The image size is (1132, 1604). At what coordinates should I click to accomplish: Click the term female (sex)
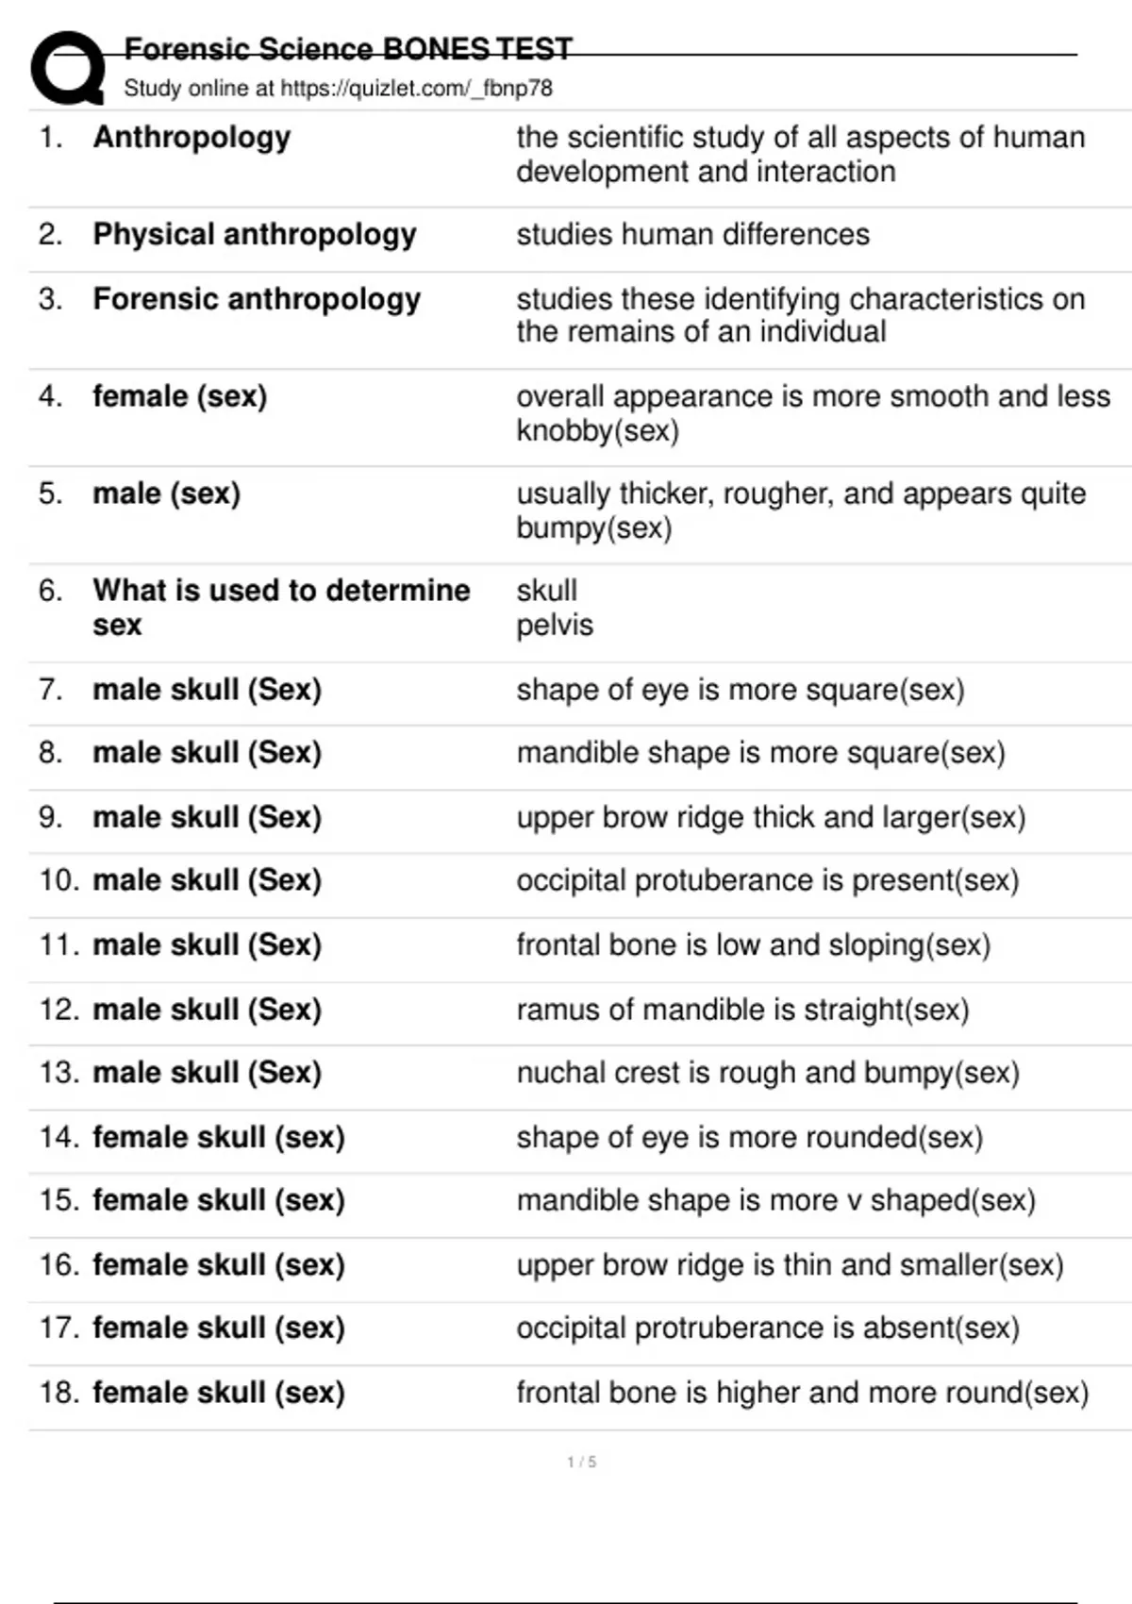pyautogui.click(x=179, y=396)
